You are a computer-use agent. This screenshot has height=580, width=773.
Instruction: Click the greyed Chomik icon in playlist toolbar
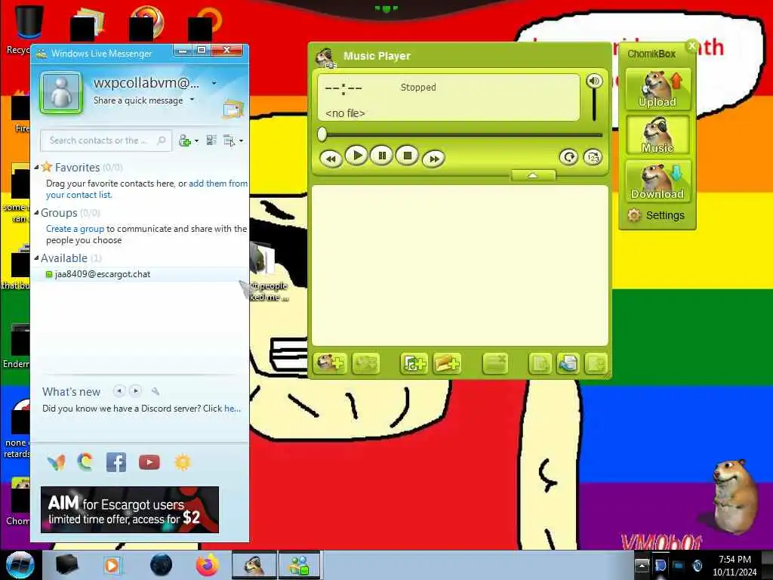click(x=365, y=363)
